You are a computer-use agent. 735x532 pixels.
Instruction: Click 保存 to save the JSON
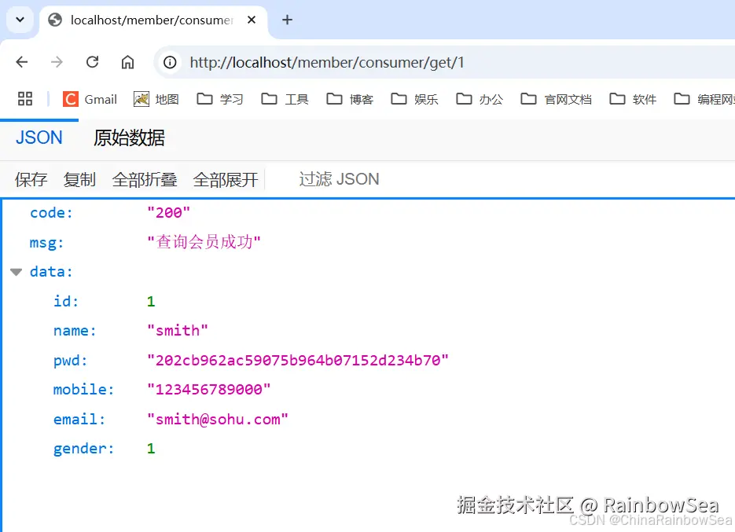coord(31,179)
